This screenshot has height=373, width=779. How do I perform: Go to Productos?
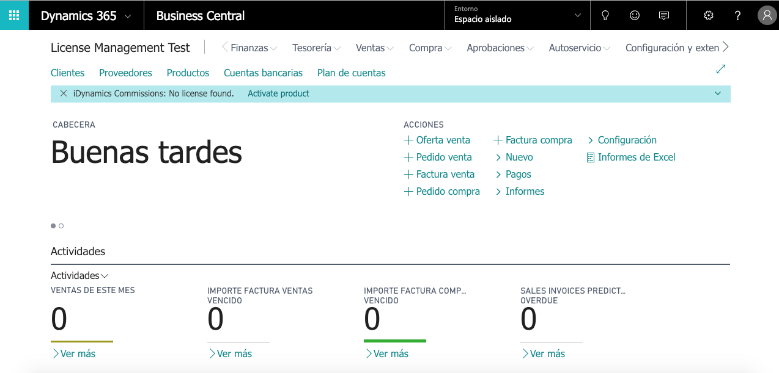(x=188, y=73)
